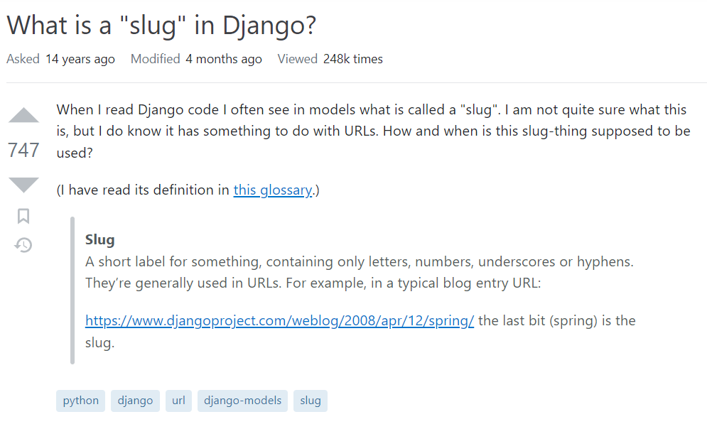Screen dimensions: 707x429
Task: Open the "this glossary" link
Action: pyautogui.click(x=273, y=190)
